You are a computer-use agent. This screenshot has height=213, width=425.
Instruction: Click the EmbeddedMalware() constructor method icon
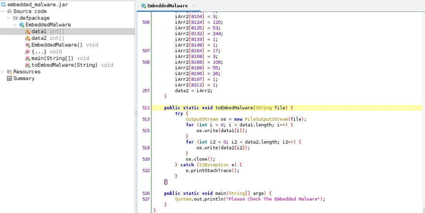pos(28,45)
